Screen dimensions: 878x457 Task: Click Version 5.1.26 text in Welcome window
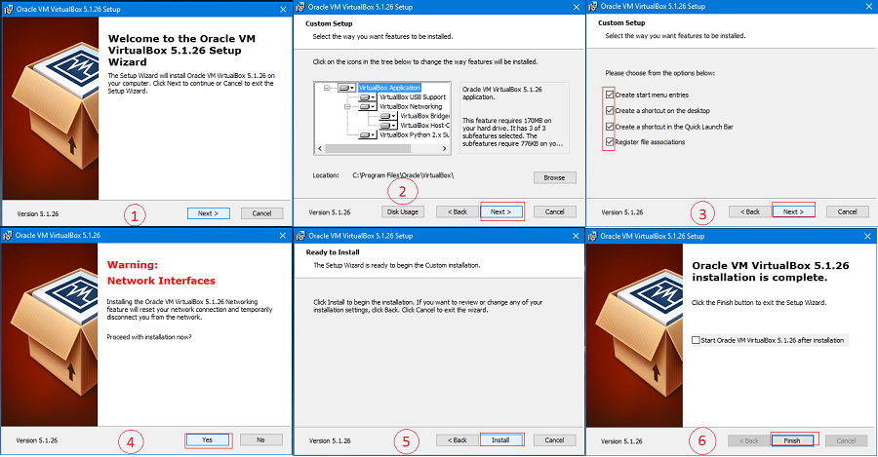click(37, 214)
